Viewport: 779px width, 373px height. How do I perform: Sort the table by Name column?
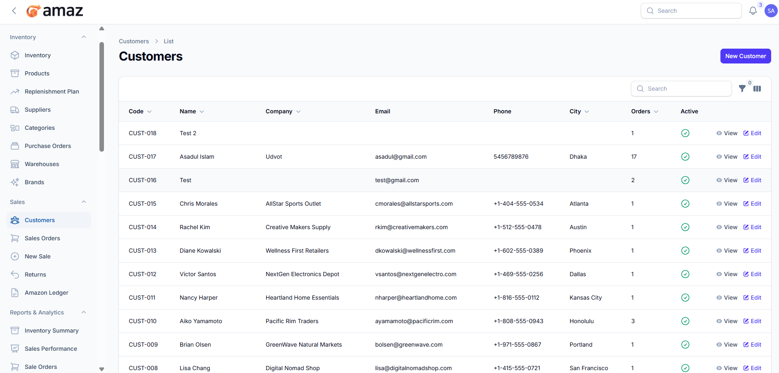[x=192, y=111]
